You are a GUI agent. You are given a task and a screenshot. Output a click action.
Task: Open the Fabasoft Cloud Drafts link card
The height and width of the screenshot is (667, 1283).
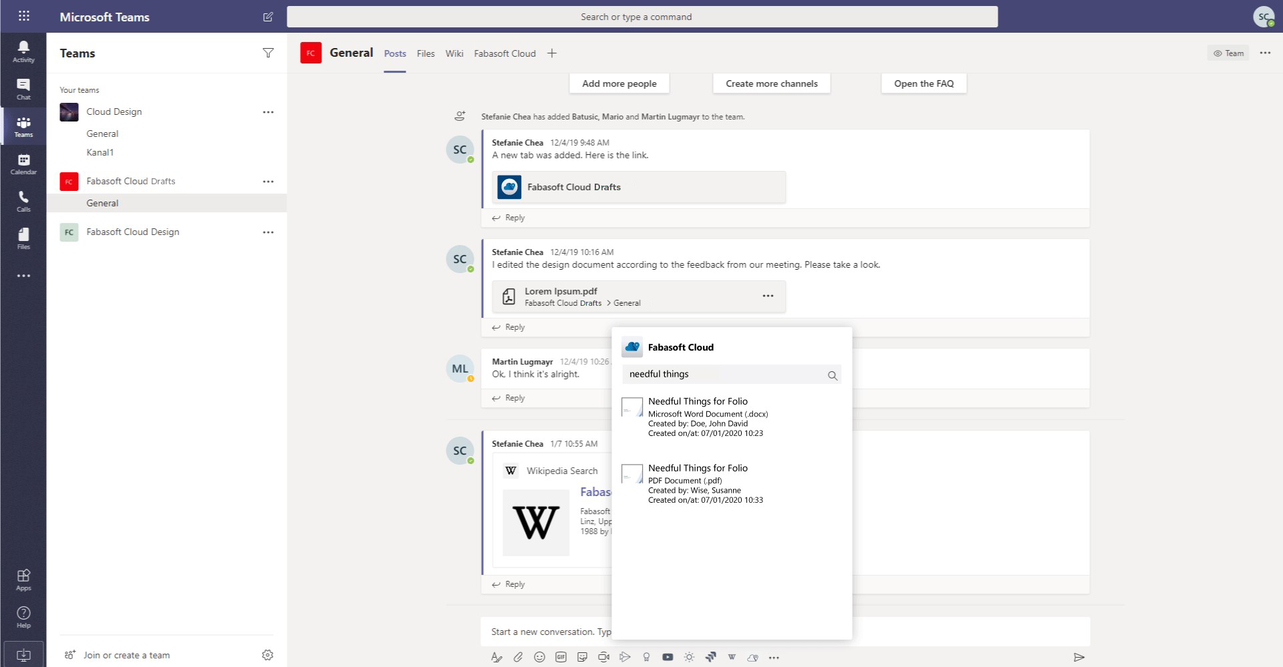(639, 187)
